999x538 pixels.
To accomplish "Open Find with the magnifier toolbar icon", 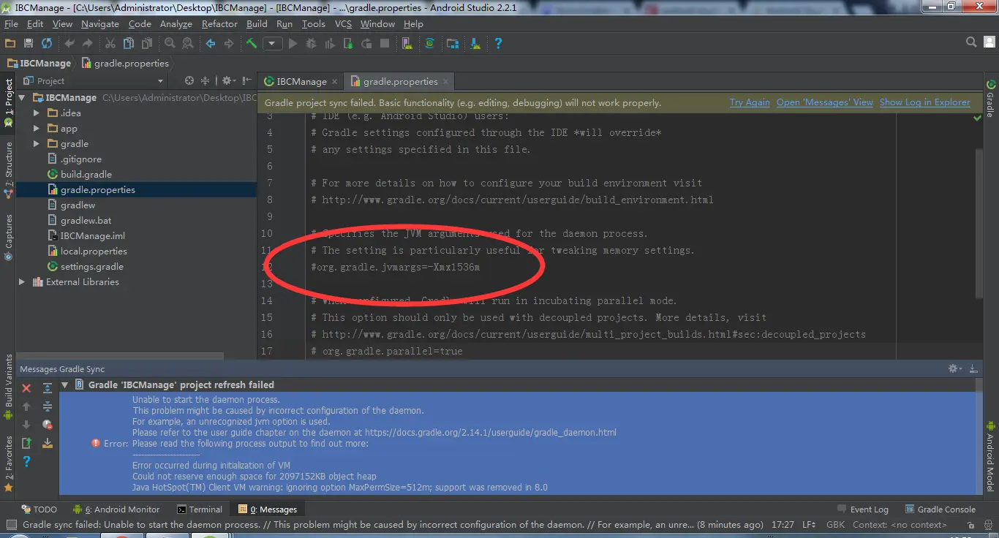I will tap(170, 44).
